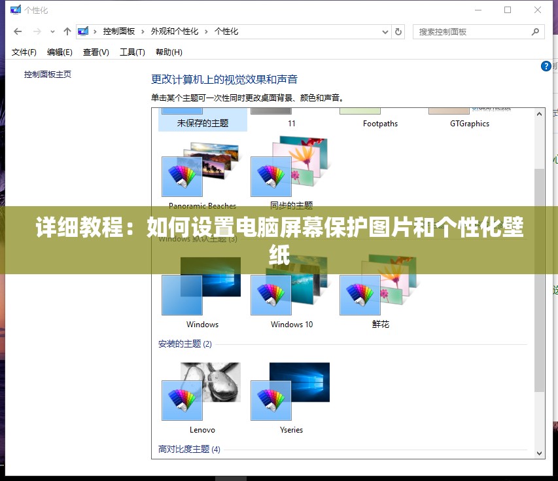
Task: Open recent locations dropdown arrow
Action: pyautogui.click(x=52, y=32)
